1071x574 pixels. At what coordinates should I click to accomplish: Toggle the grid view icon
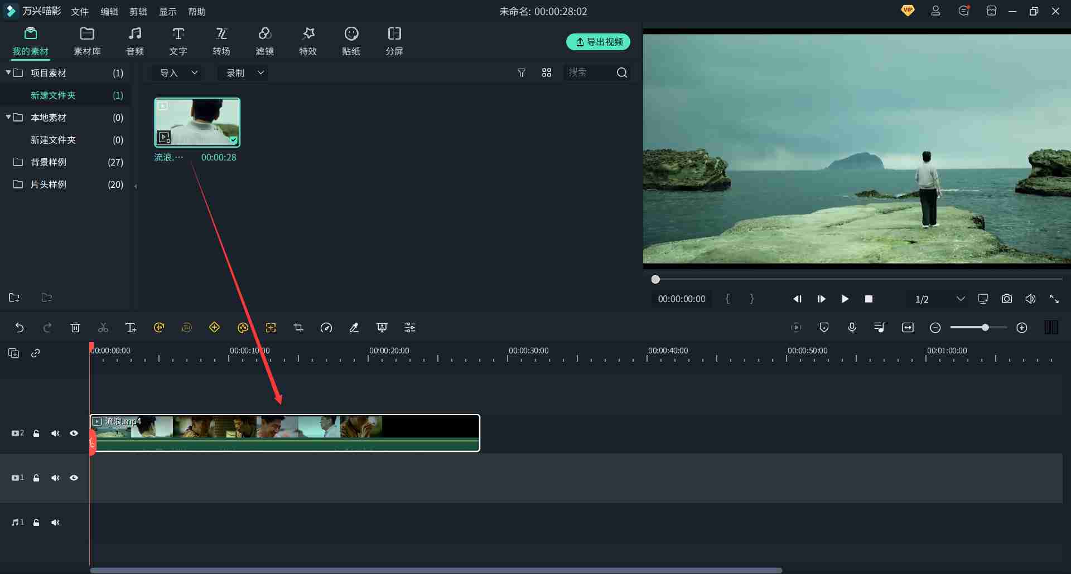tap(547, 73)
